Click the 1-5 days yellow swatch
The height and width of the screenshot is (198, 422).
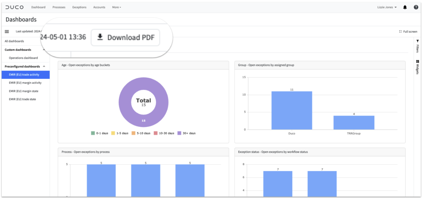(x=113, y=133)
